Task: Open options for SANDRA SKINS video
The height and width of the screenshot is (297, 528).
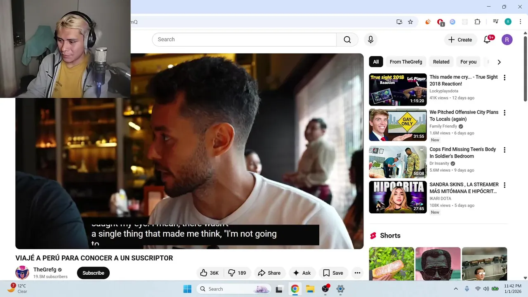Action: pyautogui.click(x=504, y=185)
